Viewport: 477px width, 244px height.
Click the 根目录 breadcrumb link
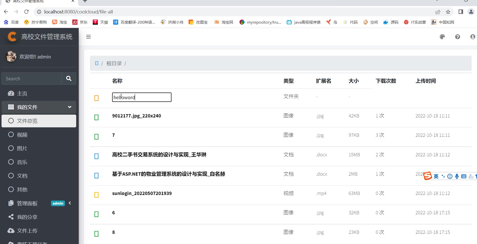[x=114, y=64]
